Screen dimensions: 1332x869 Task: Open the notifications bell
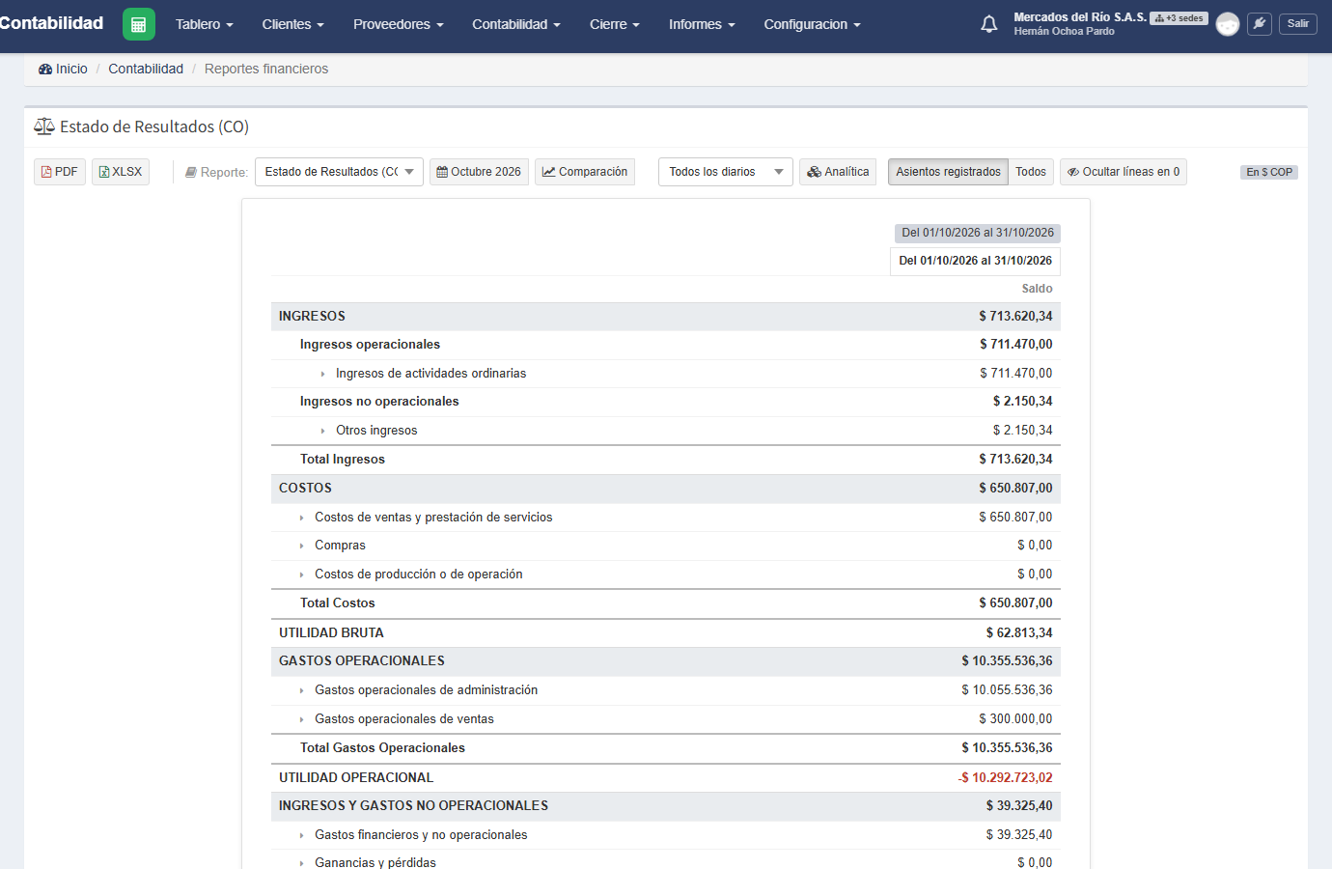(x=988, y=24)
